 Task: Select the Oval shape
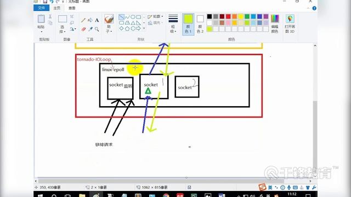133,17
